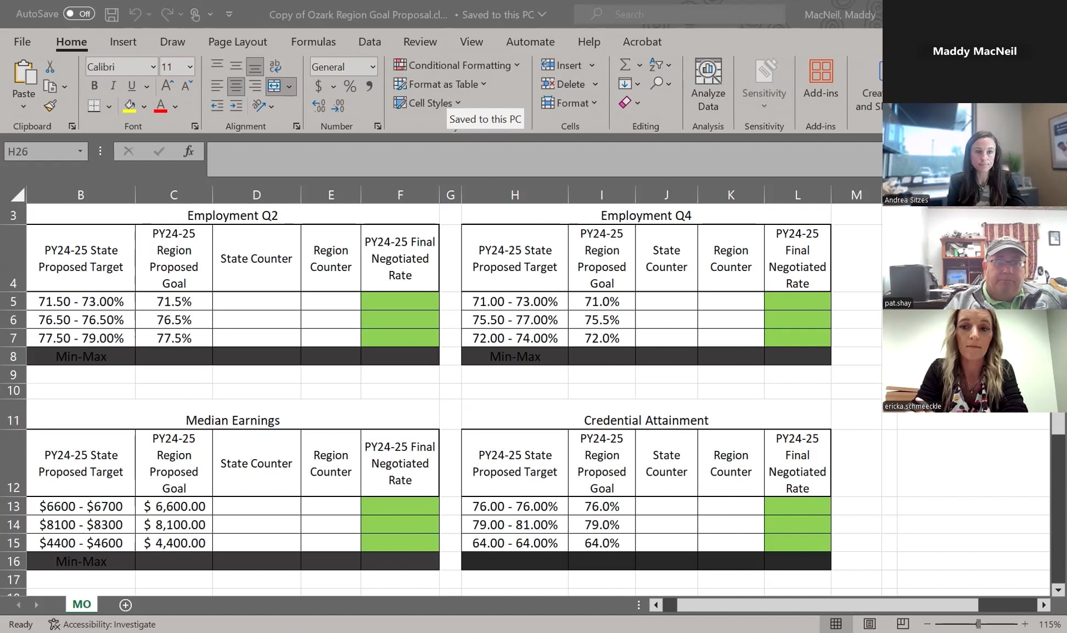Image resolution: width=1067 pixels, height=633 pixels.
Task: Click the Format Painter brush icon
Action: pos(50,106)
